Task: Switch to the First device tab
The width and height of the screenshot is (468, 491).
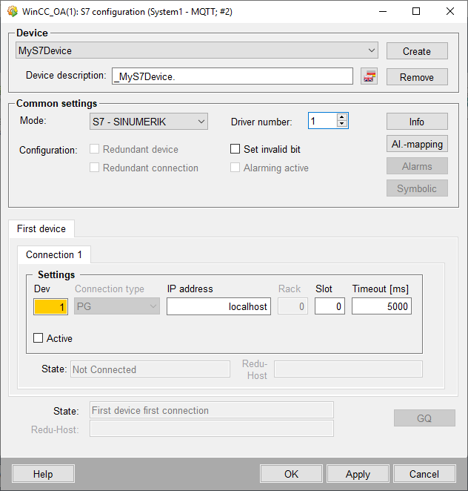Action: pyautogui.click(x=41, y=228)
